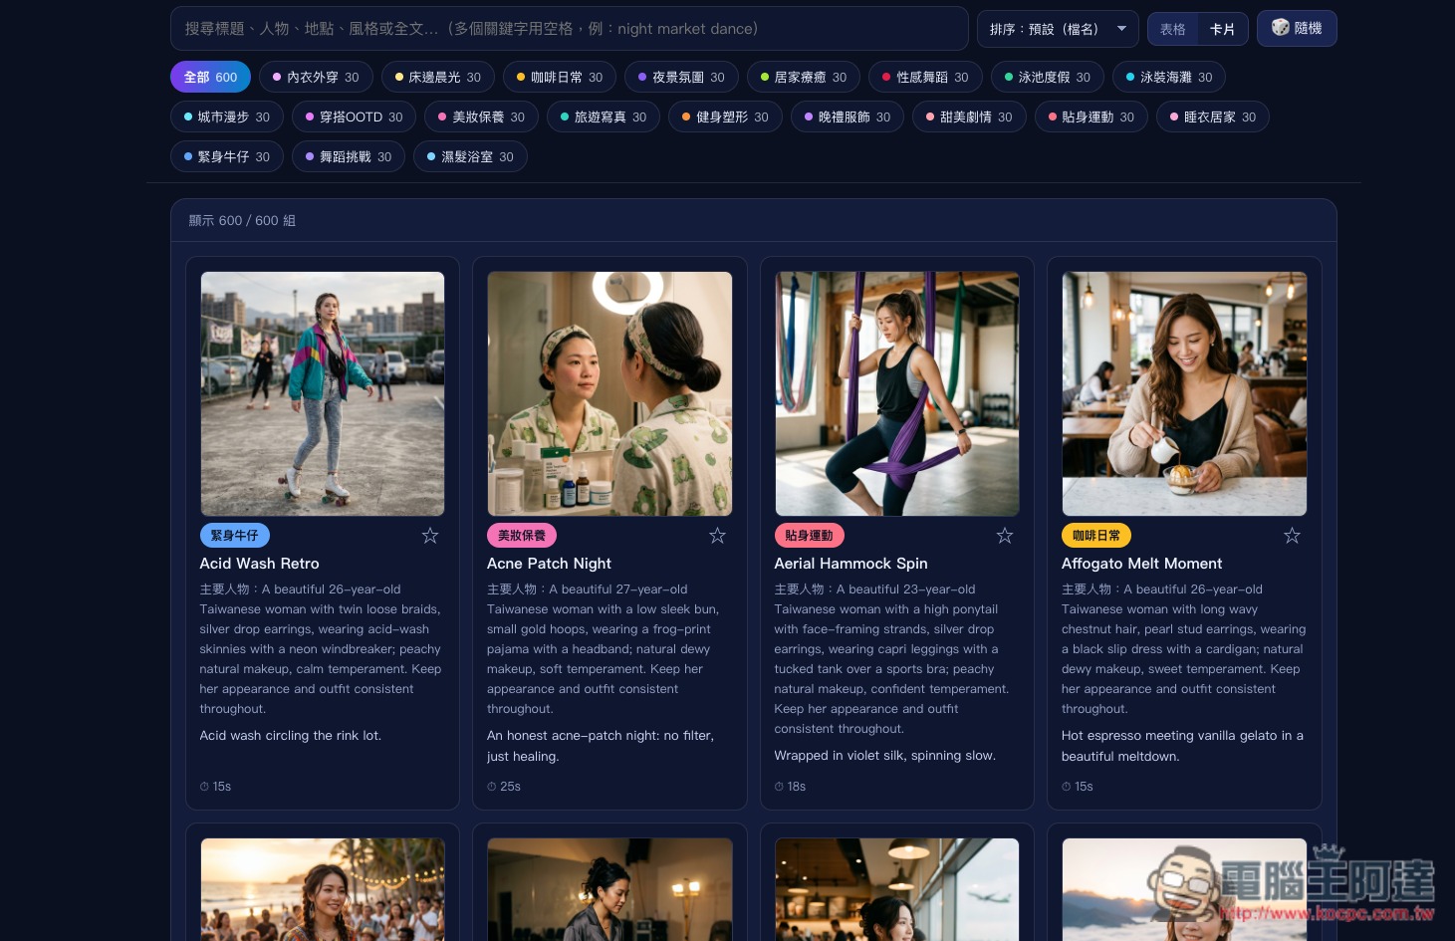Apply the 貼身運動 filter chip
The height and width of the screenshot is (941, 1455).
pyautogui.click(x=1091, y=118)
